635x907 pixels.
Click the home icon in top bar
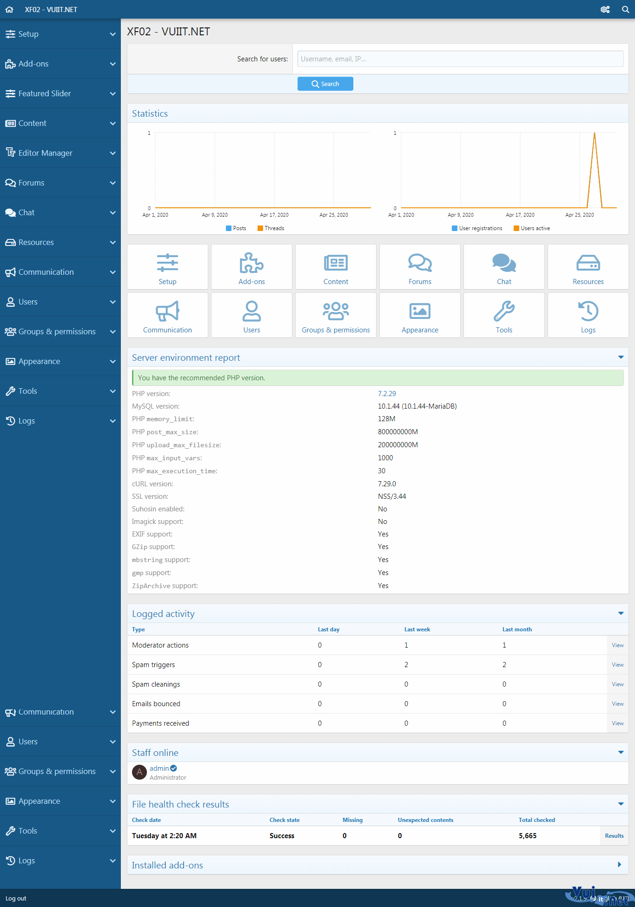(9, 9)
